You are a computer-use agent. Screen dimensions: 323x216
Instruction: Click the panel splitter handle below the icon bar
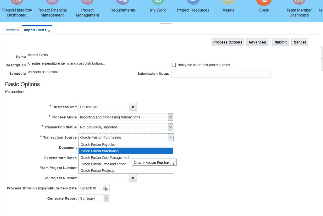click(166, 23)
